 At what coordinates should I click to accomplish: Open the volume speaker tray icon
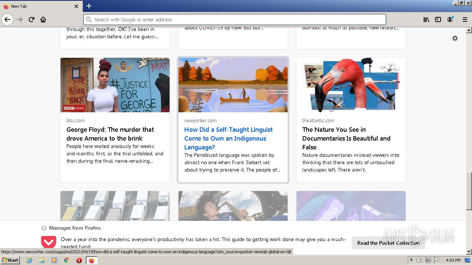pos(419,260)
